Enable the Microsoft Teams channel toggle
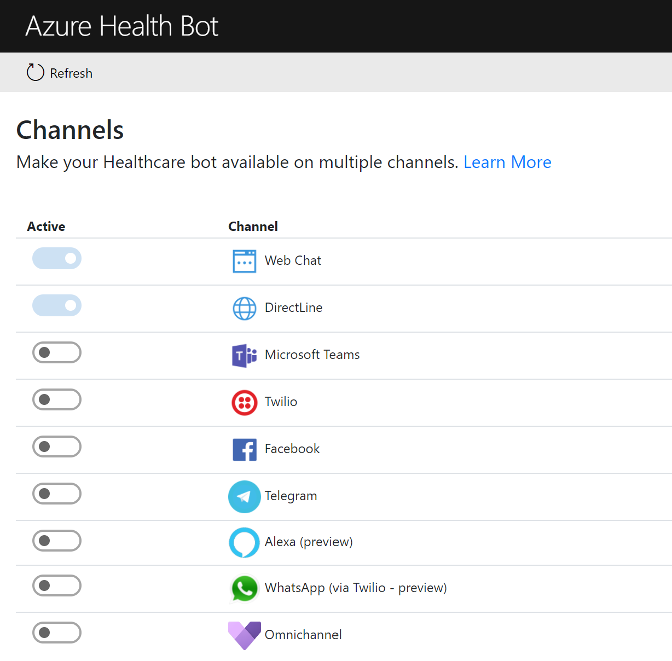Screen dimensions: 672x661 pos(57,352)
